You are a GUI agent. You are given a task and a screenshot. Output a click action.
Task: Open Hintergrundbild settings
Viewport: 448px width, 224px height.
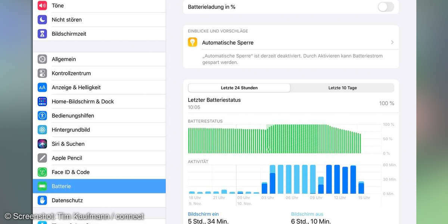pyautogui.click(x=99, y=130)
